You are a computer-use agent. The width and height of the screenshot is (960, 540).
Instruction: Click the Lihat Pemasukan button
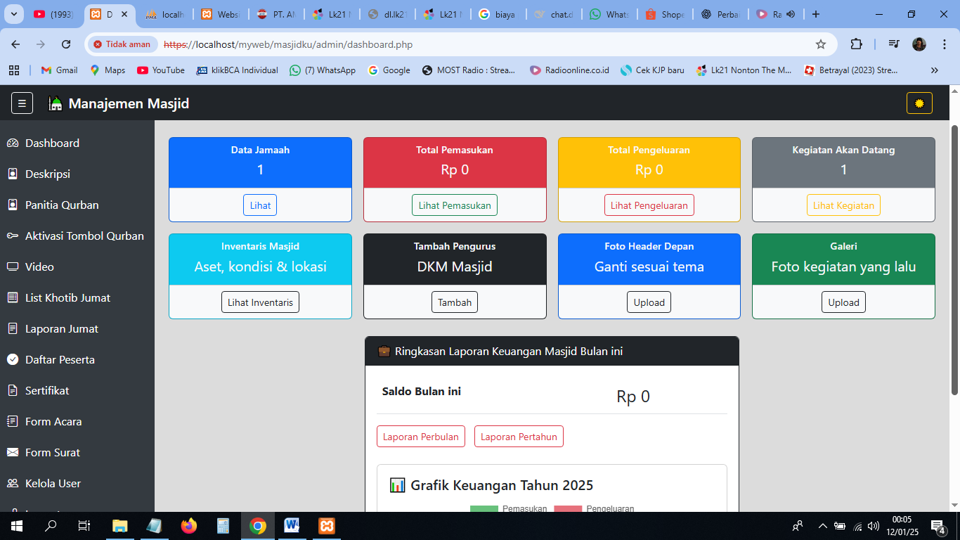(x=454, y=205)
